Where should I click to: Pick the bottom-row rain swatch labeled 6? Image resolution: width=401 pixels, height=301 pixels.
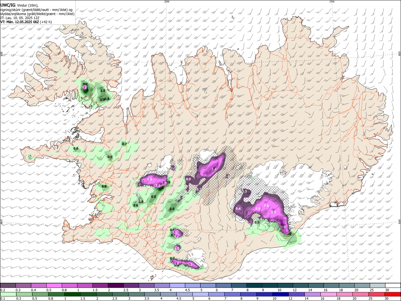point(216,294)
